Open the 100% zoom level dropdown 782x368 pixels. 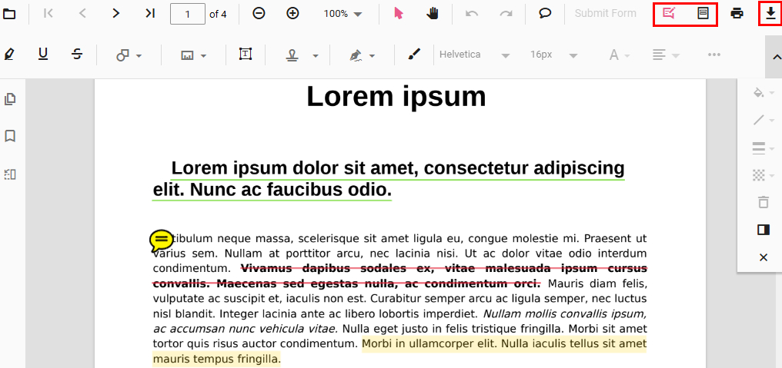pyautogui.click(x=343, y=14)
